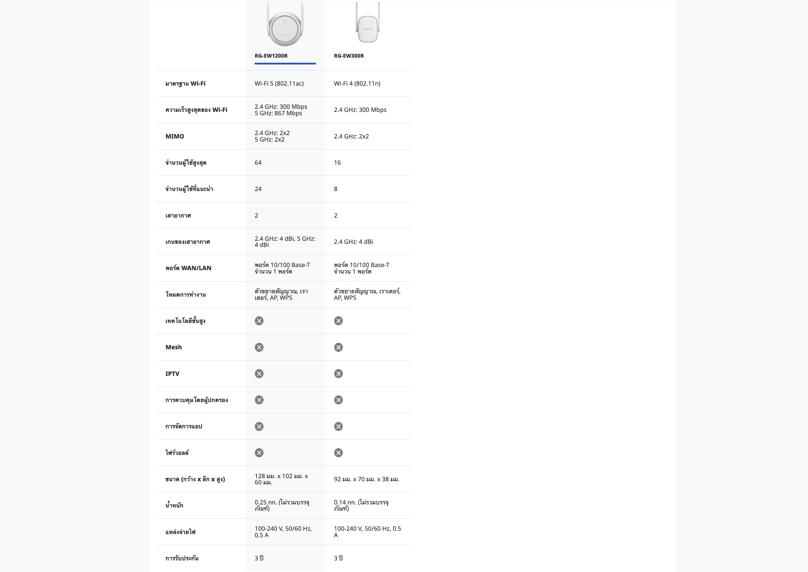Click the Wi-Fi 5 (802.11ac) cell
Viewport: 808px width, 572px height.
279,83
